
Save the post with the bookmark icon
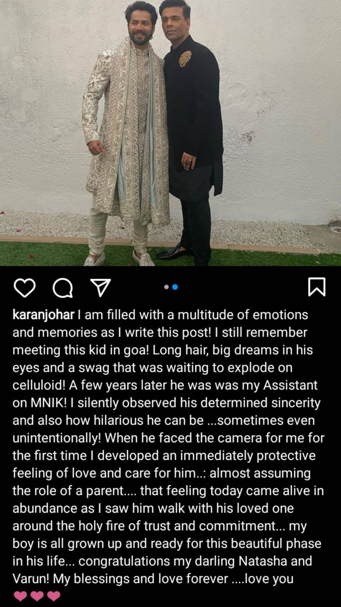(317, 287)
